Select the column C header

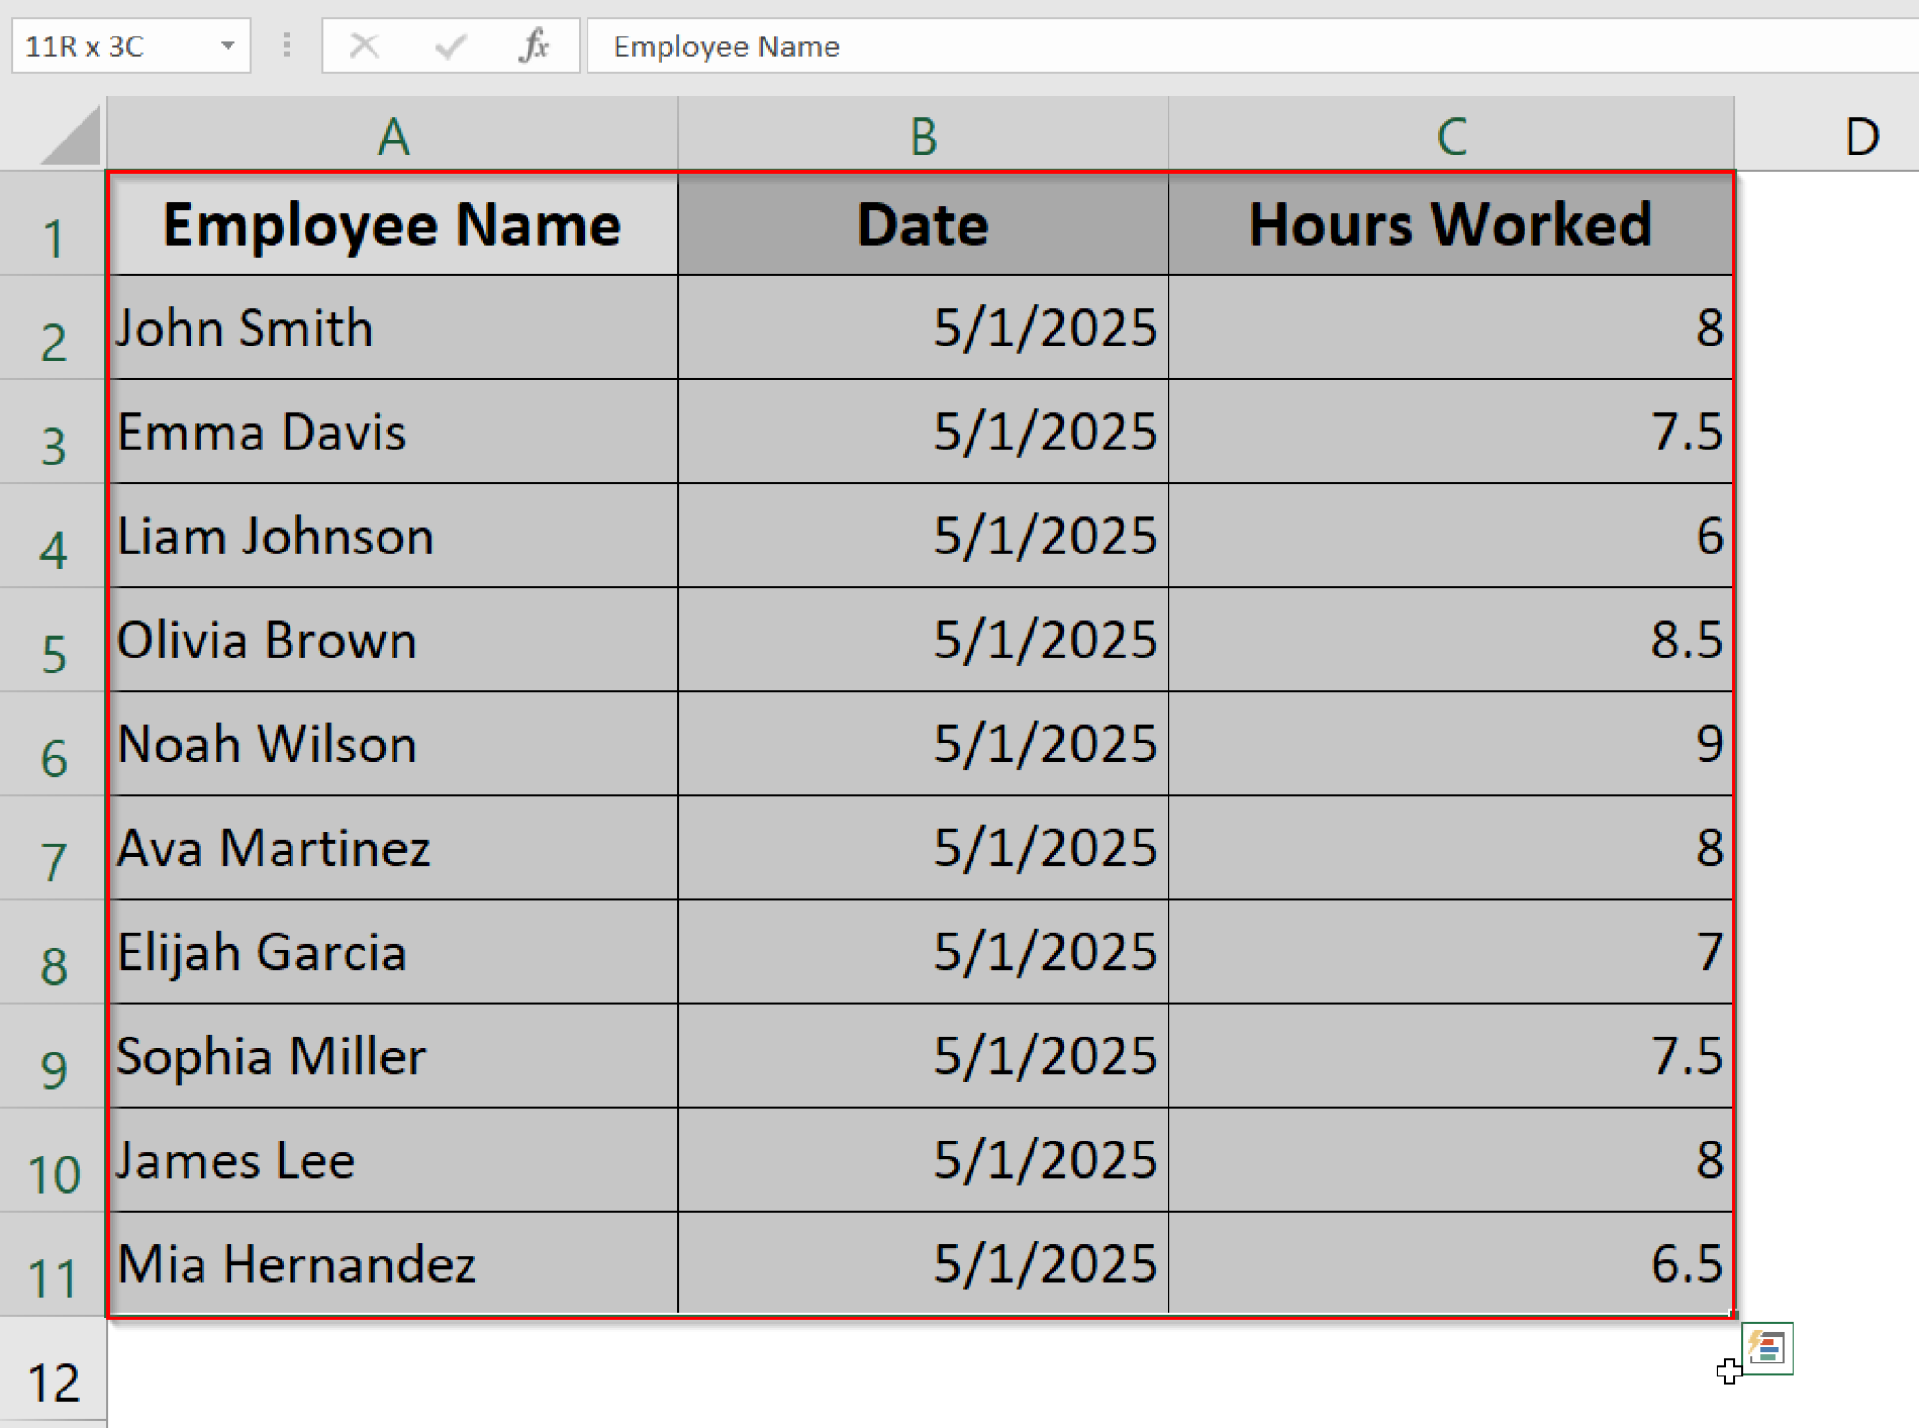click(x=1450, y=136)
